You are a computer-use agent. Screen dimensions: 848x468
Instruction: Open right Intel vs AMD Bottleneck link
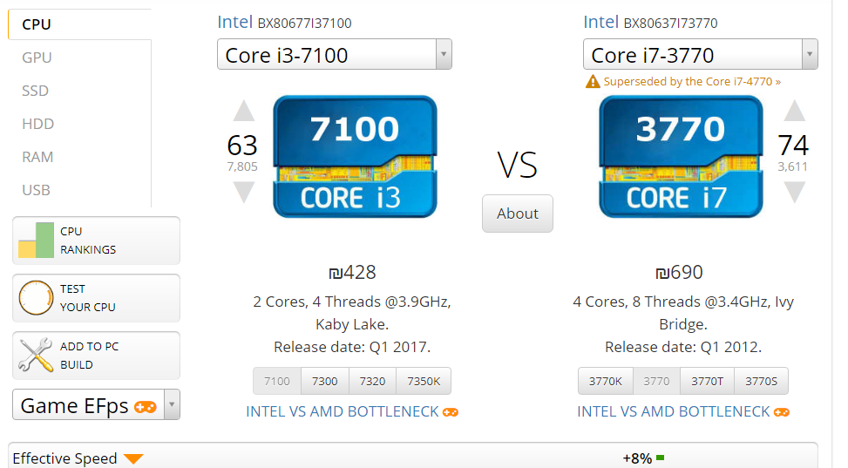point(674,411)
